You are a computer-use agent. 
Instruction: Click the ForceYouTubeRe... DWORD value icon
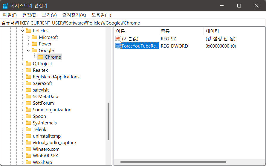click(x=118, y=46)
